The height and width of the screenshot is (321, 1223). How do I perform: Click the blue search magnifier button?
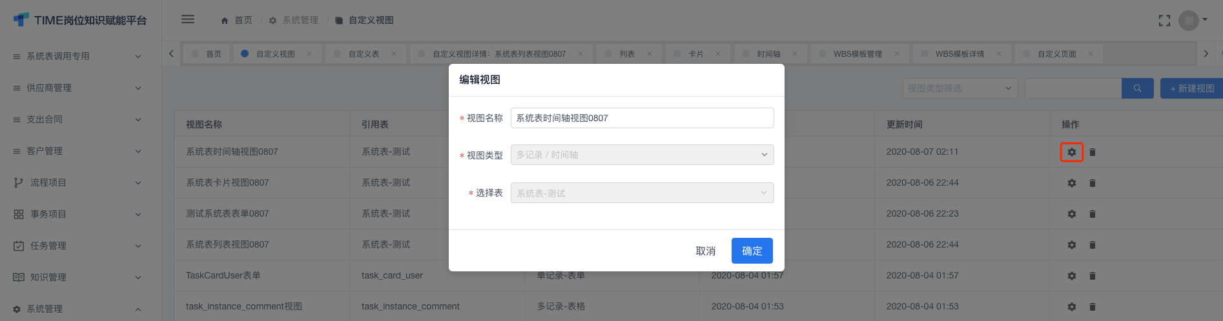1138,88
